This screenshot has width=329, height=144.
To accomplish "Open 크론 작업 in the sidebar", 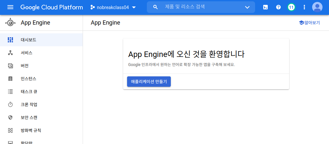I will click(41, 105).
